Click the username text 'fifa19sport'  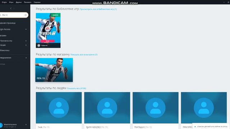tap(139, 127)
